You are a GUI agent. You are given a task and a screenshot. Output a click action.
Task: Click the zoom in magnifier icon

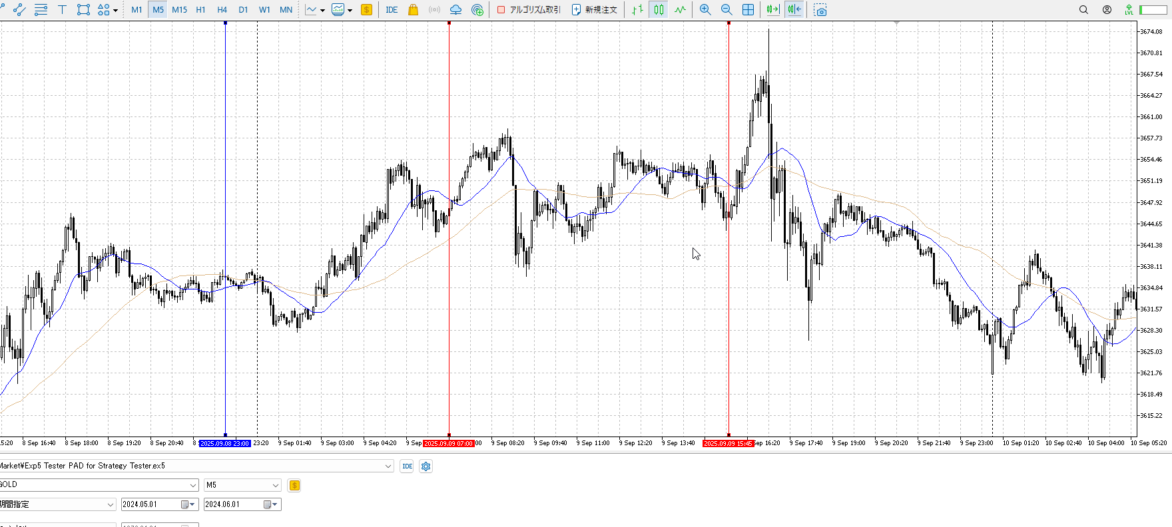(705, 10)
